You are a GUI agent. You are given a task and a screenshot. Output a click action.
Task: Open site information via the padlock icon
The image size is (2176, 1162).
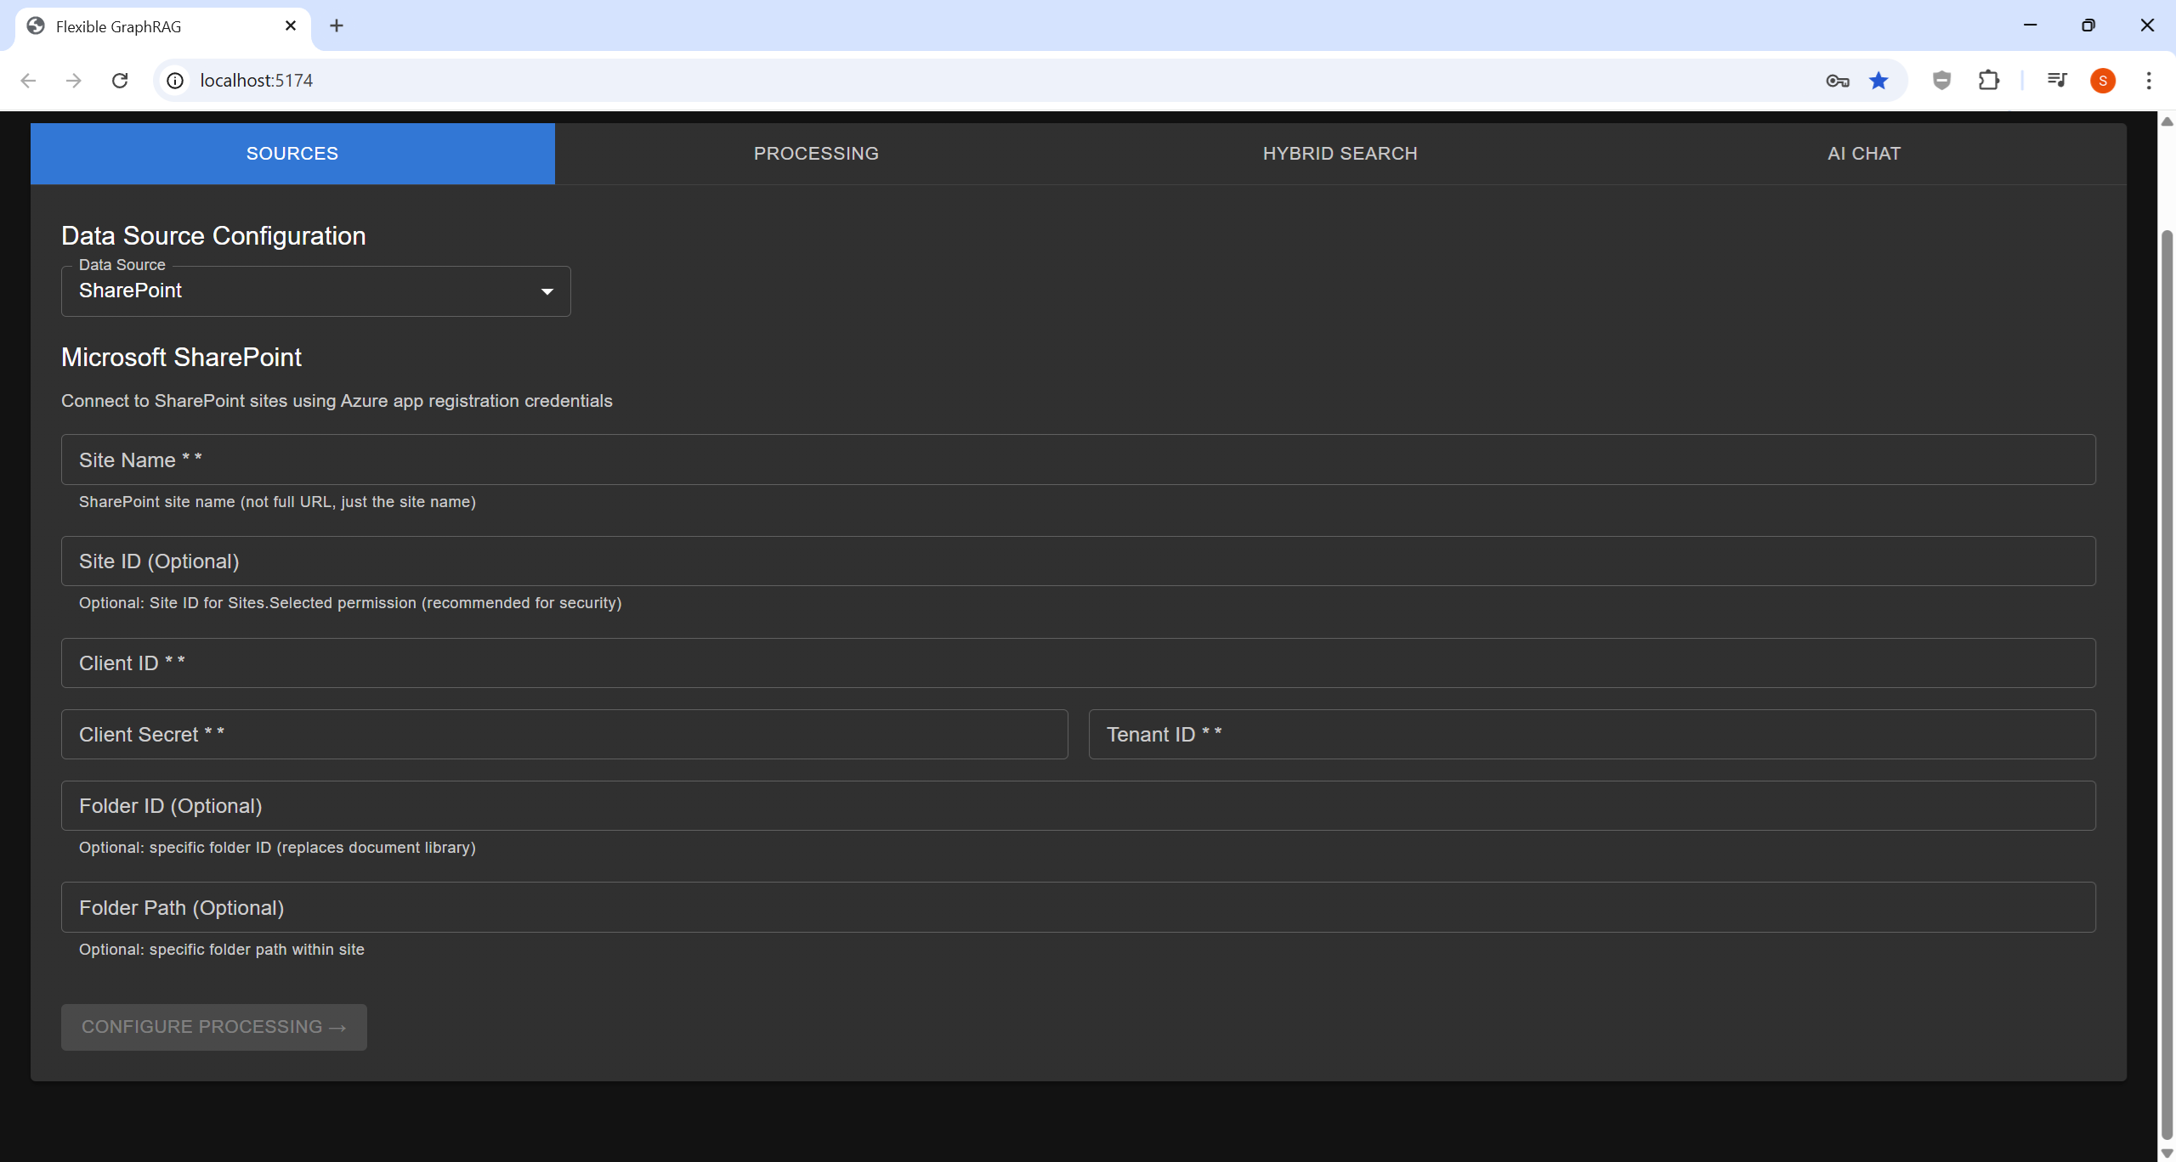tap(175, 80)
